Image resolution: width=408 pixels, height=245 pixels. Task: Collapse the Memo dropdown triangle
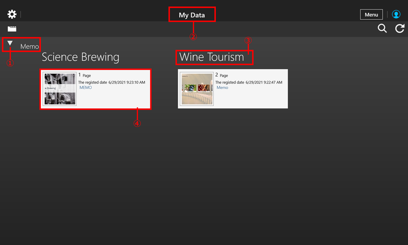(x=10, y=43)
